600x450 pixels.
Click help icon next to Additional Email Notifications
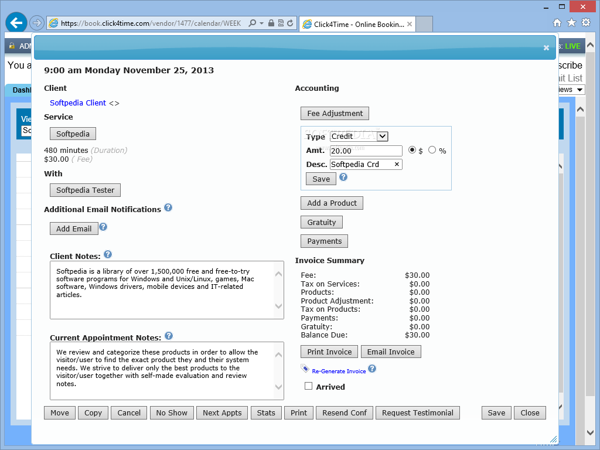click(x=168, y=207)
